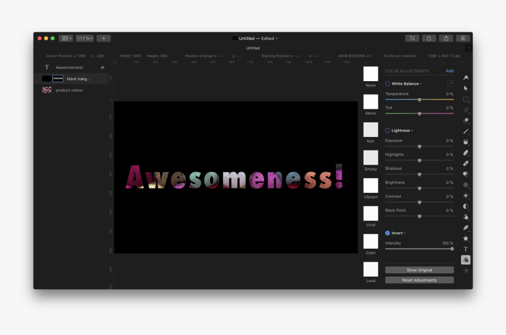
Task: Select the Arrange arrow tool
Action: coord(465,88)
